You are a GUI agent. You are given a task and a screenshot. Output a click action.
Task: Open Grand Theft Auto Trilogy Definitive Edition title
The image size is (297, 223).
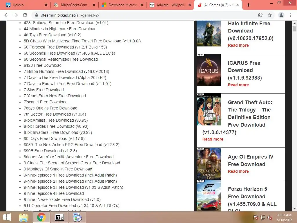pyautogui.click(x=237, y=117)
